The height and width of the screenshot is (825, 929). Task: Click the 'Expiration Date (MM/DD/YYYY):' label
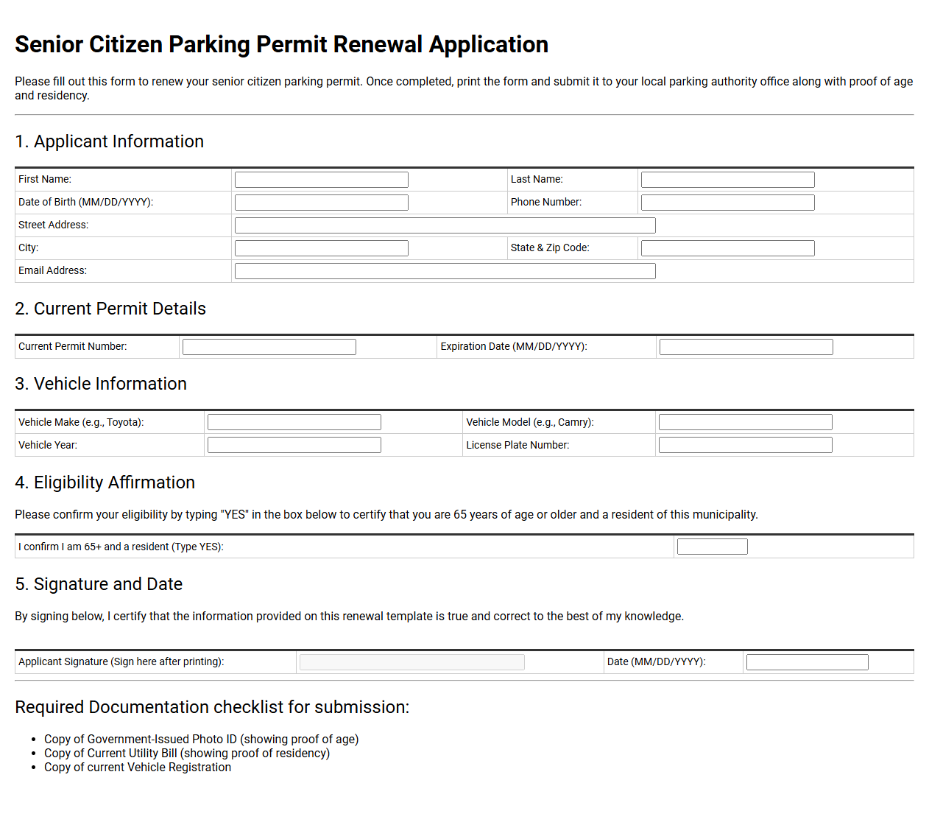[x=514, y=346]
